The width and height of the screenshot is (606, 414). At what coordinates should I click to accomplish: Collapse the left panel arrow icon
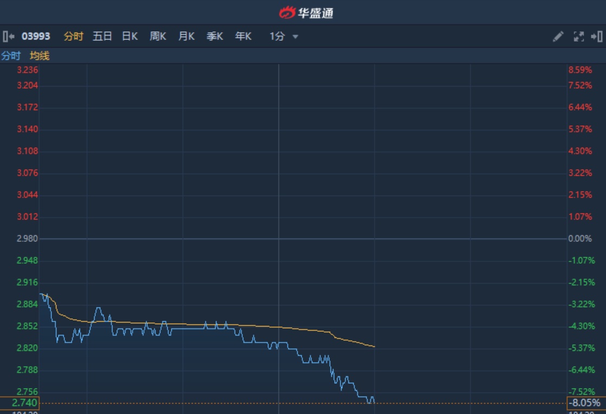[9, 37]
